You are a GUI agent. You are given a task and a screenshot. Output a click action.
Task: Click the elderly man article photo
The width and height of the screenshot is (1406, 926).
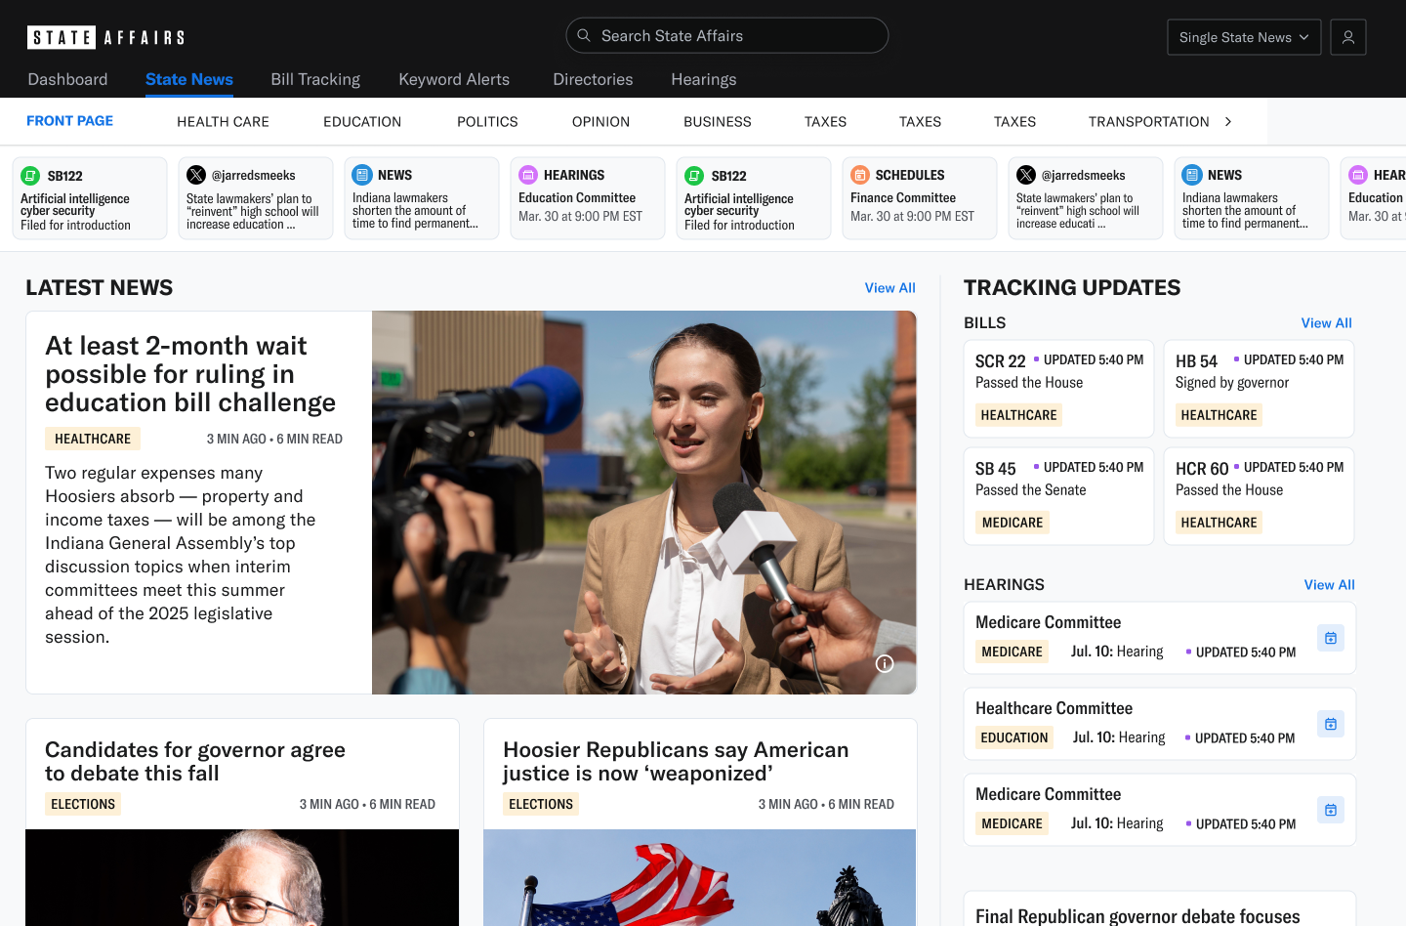pos(242,877)
